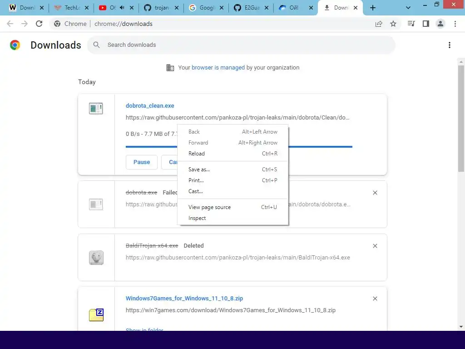
Task: Click the BaldiTrojan-x64.exe source URL
Action: coord(238,257)
